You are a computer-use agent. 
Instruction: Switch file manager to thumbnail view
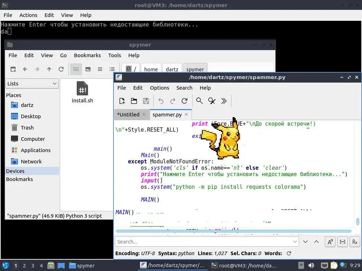[x=88, y=69]
